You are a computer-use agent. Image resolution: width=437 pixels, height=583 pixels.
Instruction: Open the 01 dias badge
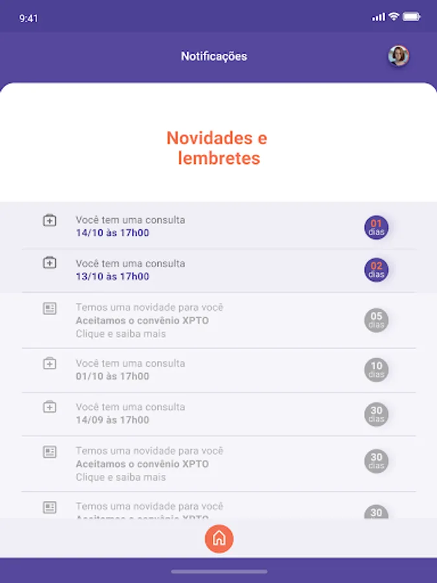coord(376,227)
